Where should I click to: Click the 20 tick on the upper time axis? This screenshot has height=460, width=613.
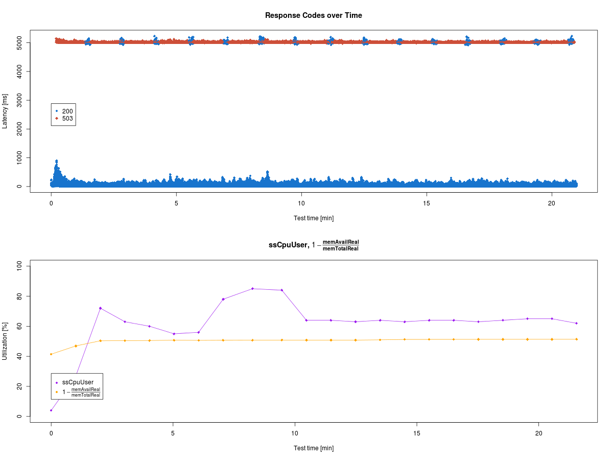[x=552, y=202]
